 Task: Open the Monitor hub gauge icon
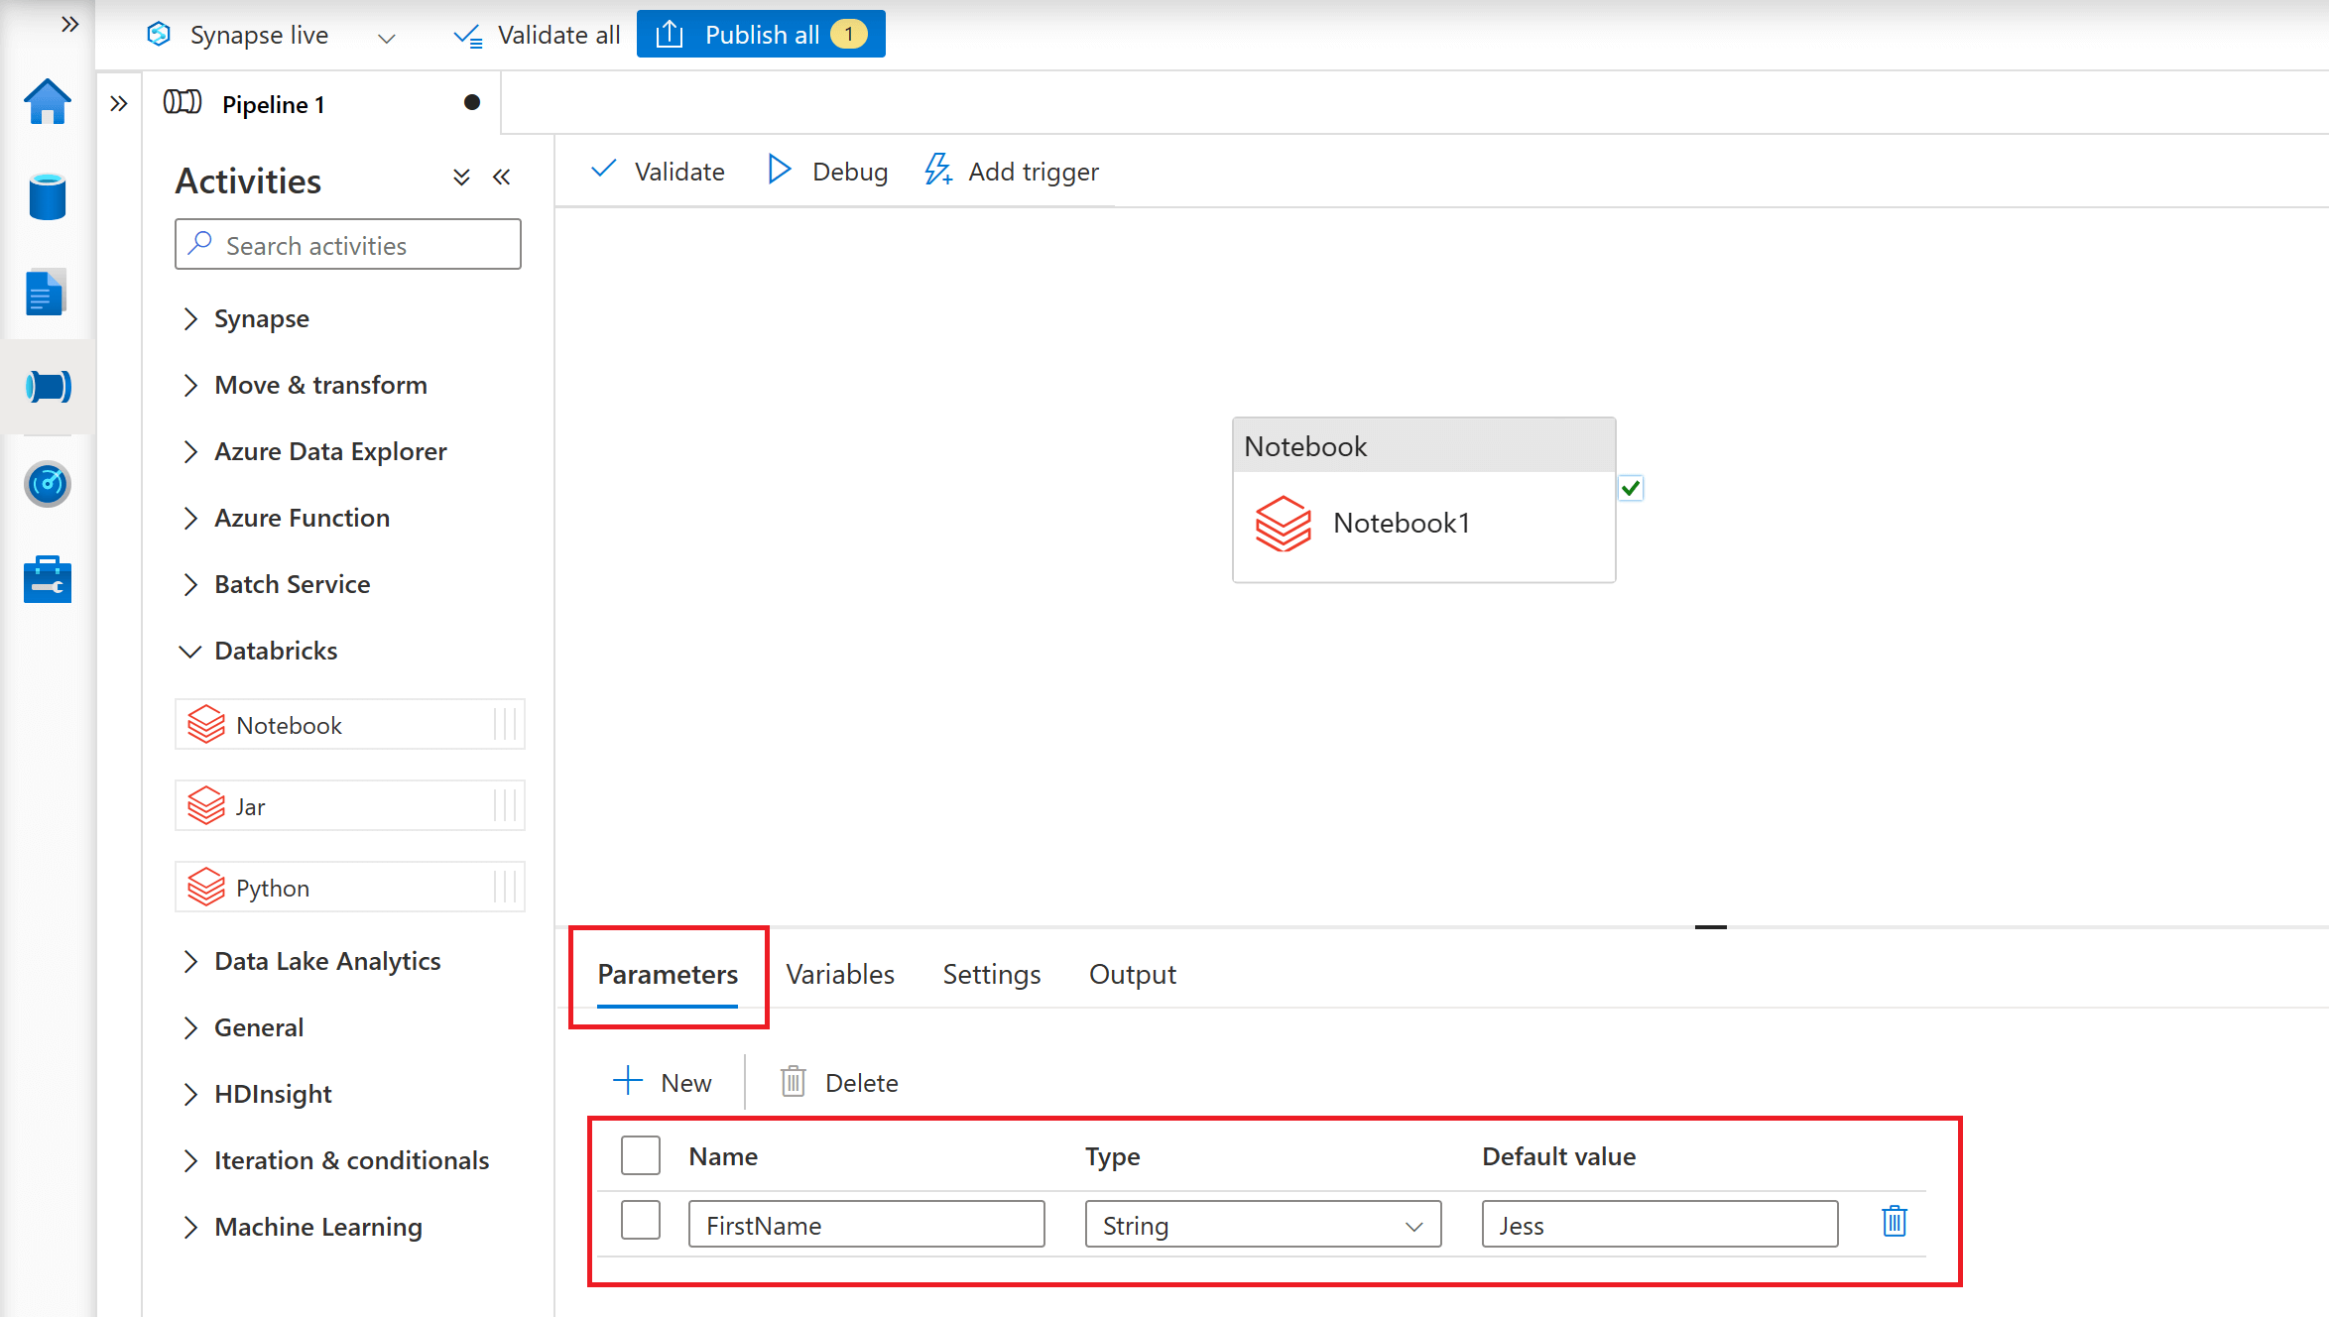point(48,484)
